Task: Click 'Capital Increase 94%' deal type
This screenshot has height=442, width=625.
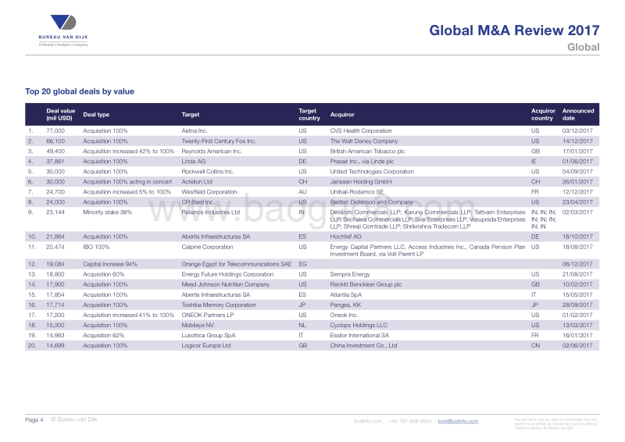Action: point(110,264)
